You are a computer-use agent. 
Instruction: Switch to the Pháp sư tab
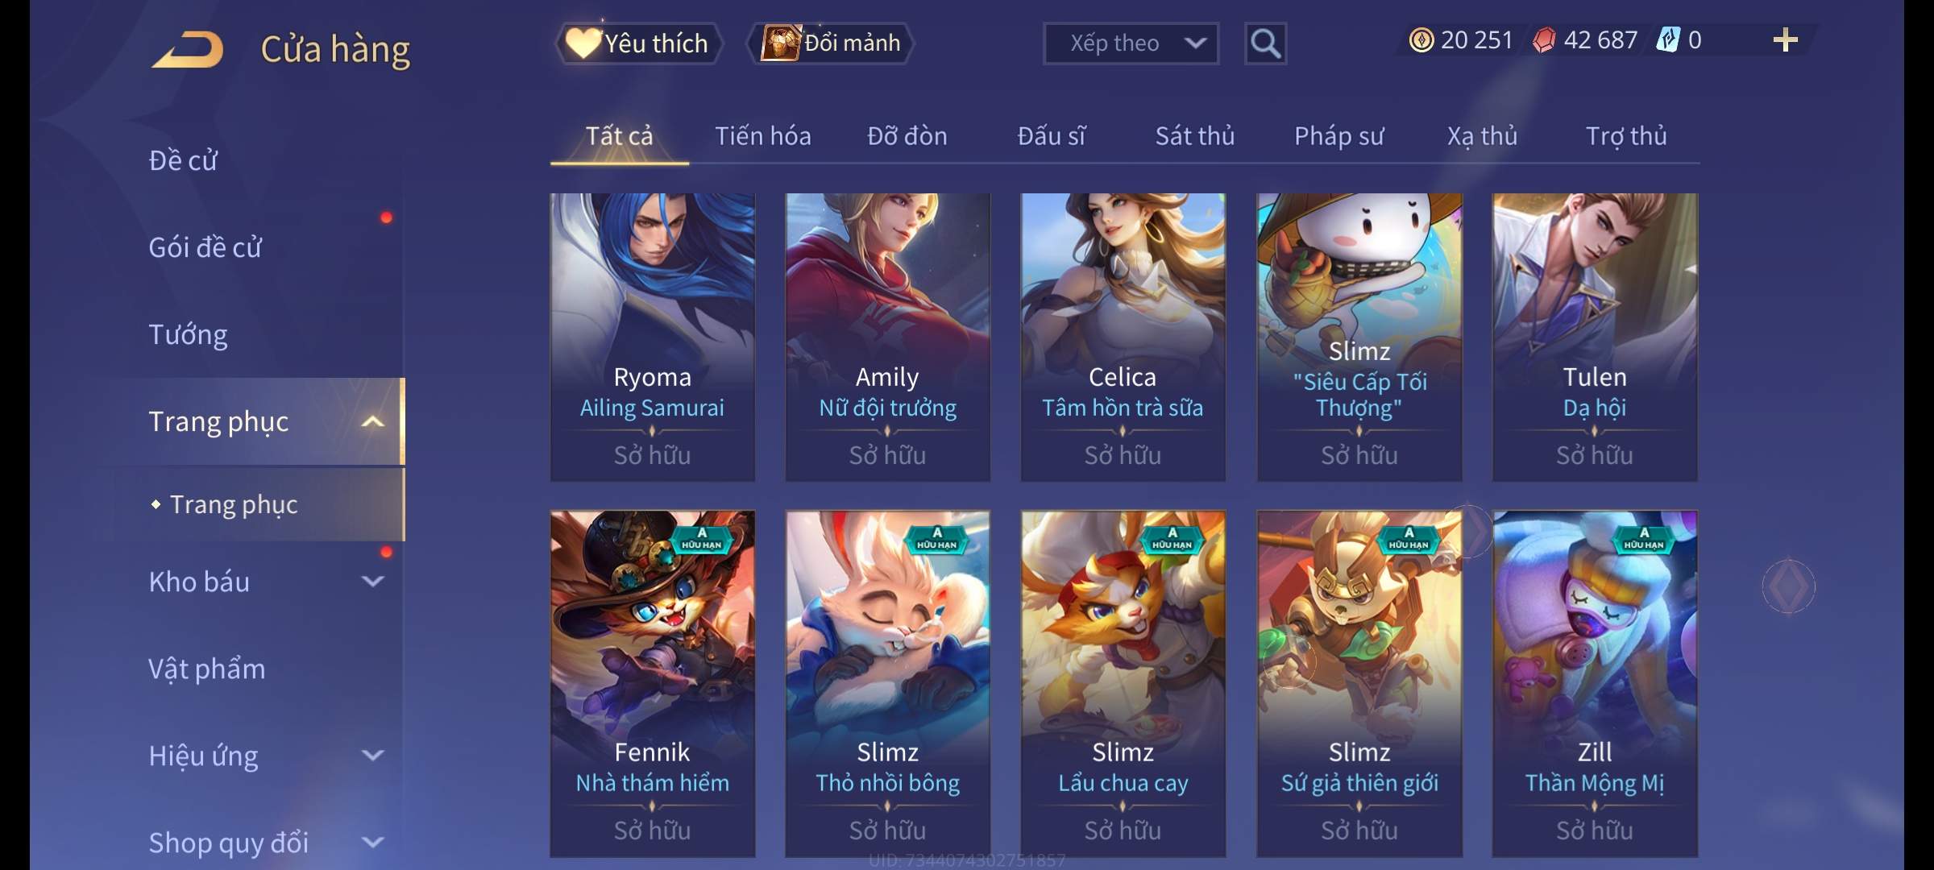click(1338, 136)
